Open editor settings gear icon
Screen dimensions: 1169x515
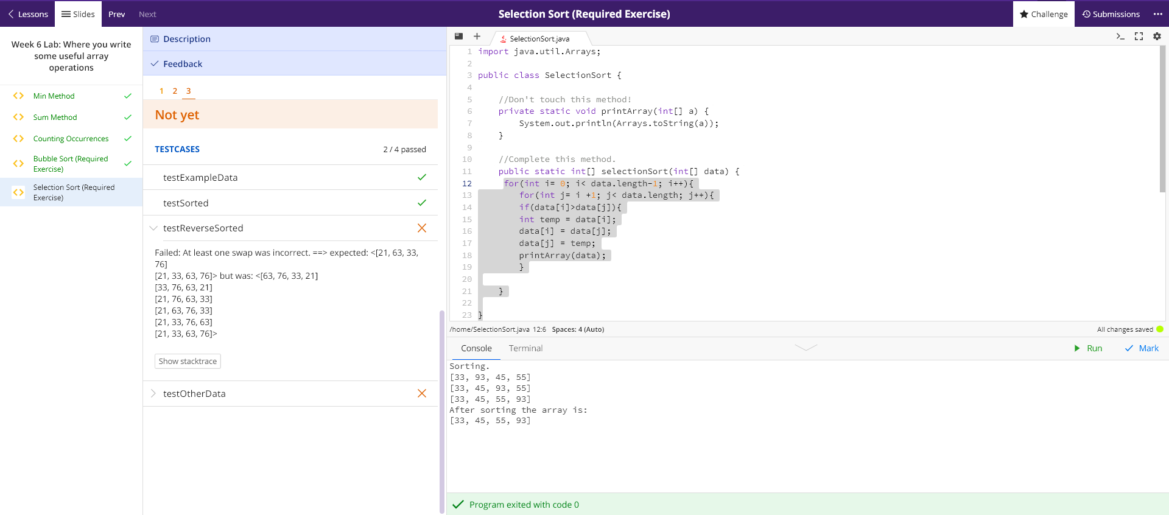point(1157,37)
